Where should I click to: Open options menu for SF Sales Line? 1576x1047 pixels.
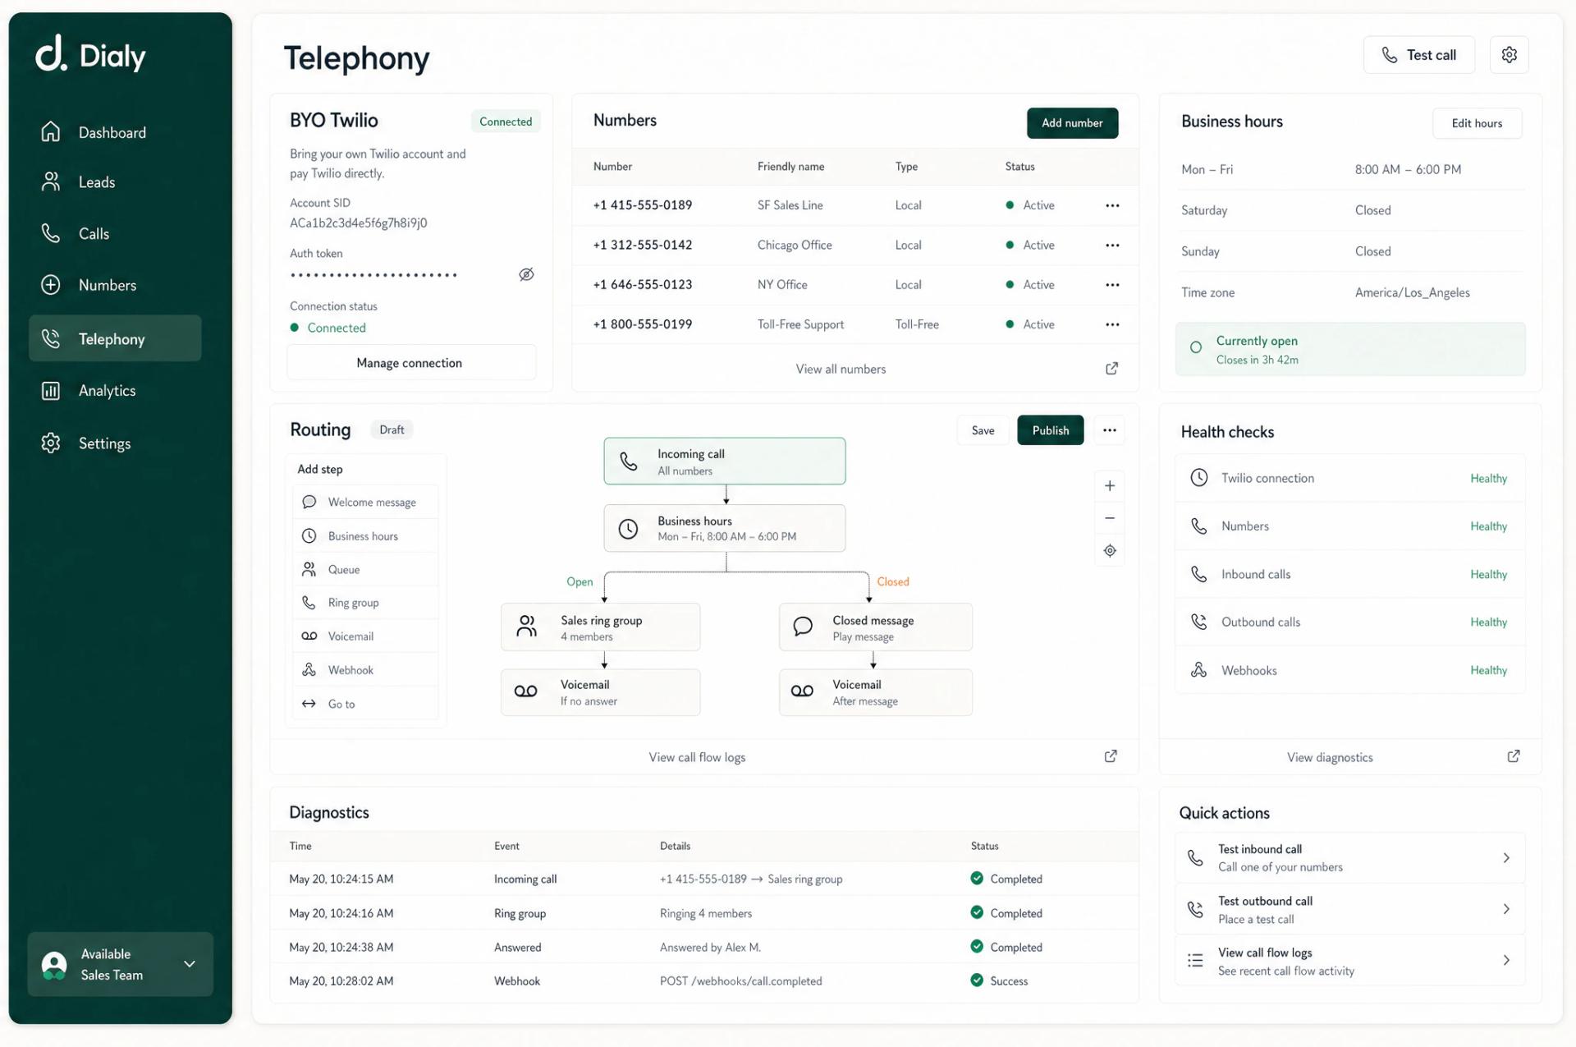click(1112, 205)
